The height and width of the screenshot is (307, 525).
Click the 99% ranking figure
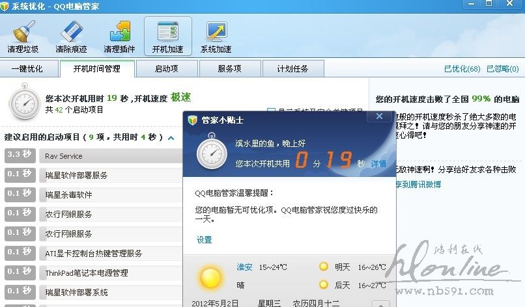click(481, 99)
